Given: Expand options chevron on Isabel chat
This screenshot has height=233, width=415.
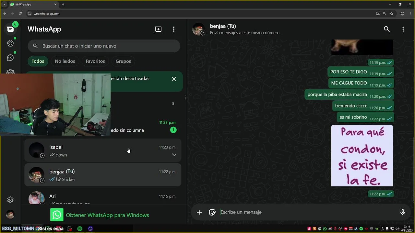Looking at the screenshot, I should tap(174, 155).
